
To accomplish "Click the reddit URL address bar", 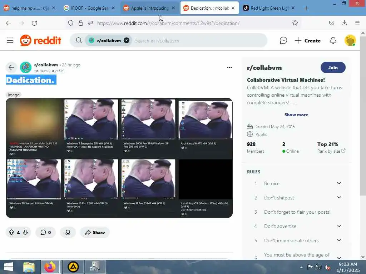I will [168, 23].
